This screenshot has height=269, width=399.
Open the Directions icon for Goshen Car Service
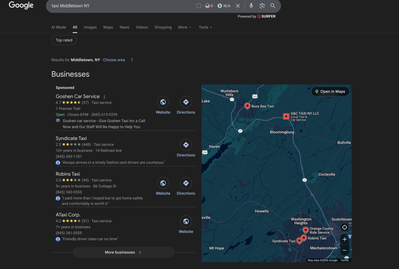point(186,102)
